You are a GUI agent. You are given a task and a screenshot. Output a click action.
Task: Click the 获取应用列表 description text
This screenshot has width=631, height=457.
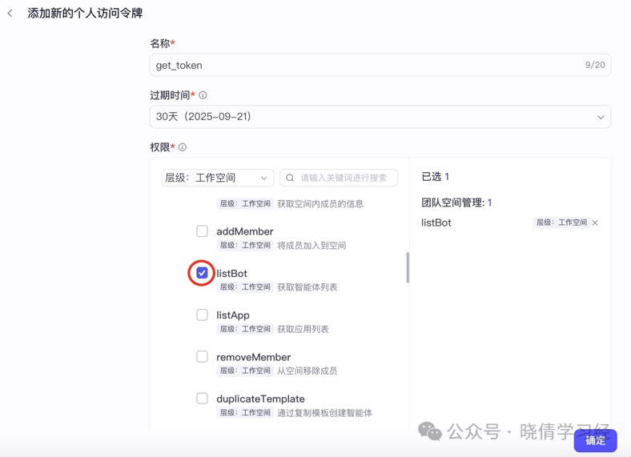pos(303,329)
